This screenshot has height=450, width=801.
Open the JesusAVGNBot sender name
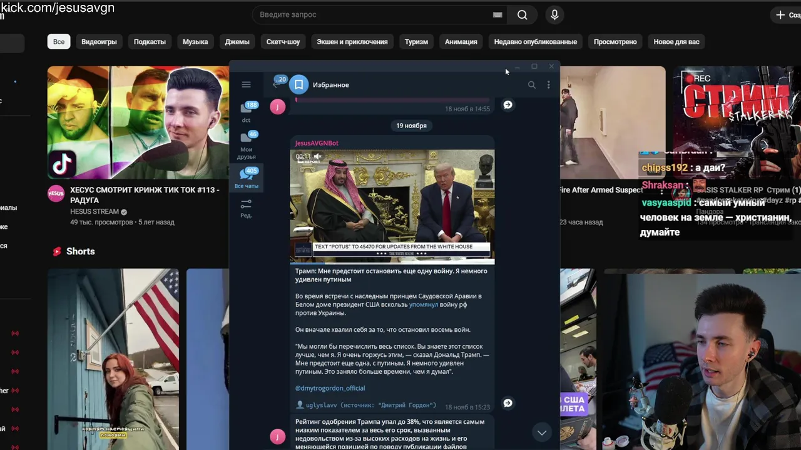(x=317, y=143)
